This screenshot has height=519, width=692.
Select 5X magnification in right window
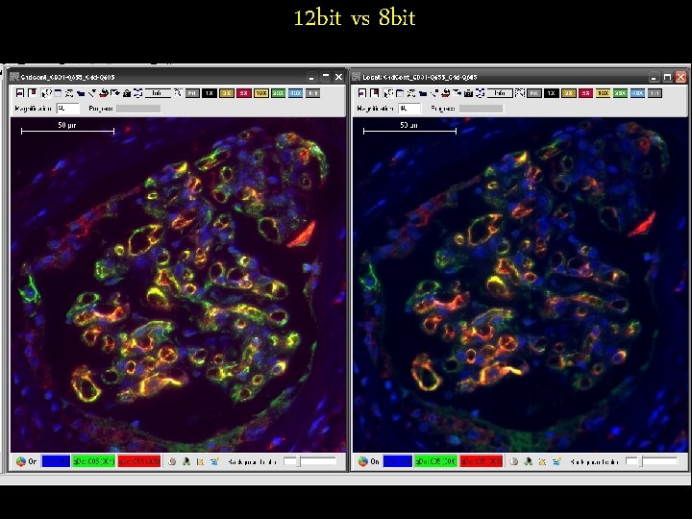pos(585,93)
